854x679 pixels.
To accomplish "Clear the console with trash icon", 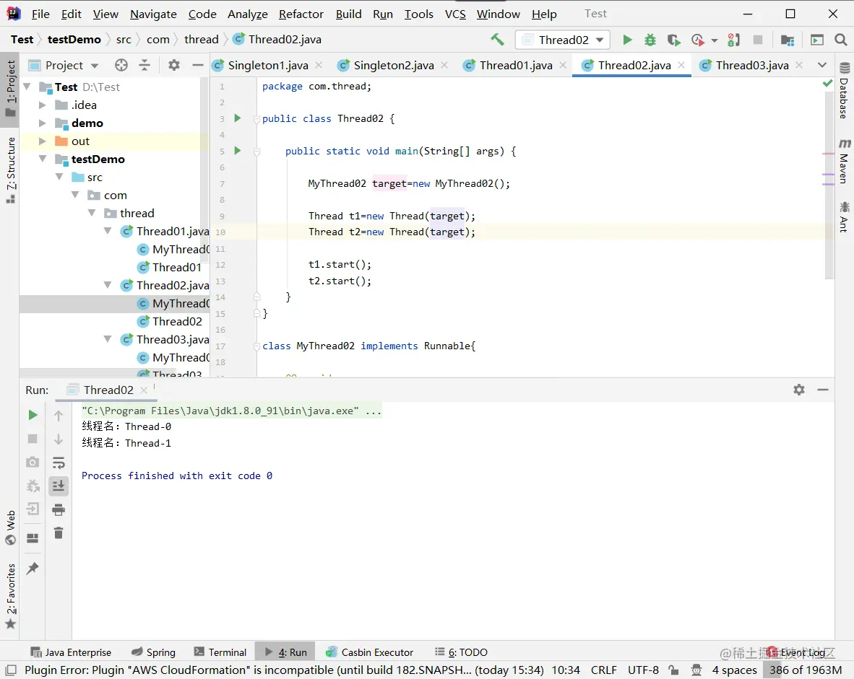I will point(59,533).
